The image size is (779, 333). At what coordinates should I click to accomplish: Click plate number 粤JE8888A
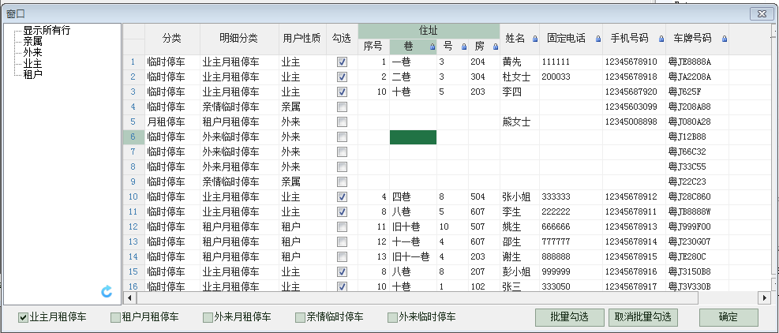click(690, 62)
